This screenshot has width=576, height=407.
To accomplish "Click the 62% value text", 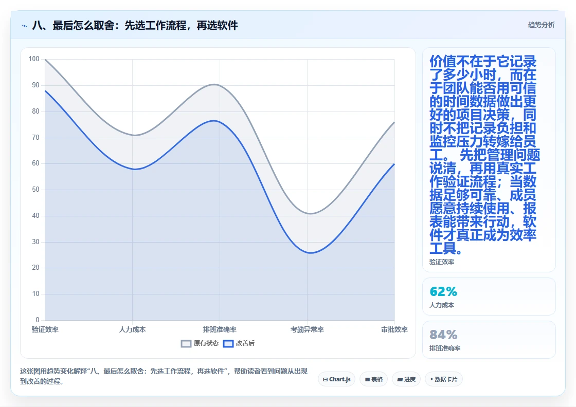I will 443,291.
